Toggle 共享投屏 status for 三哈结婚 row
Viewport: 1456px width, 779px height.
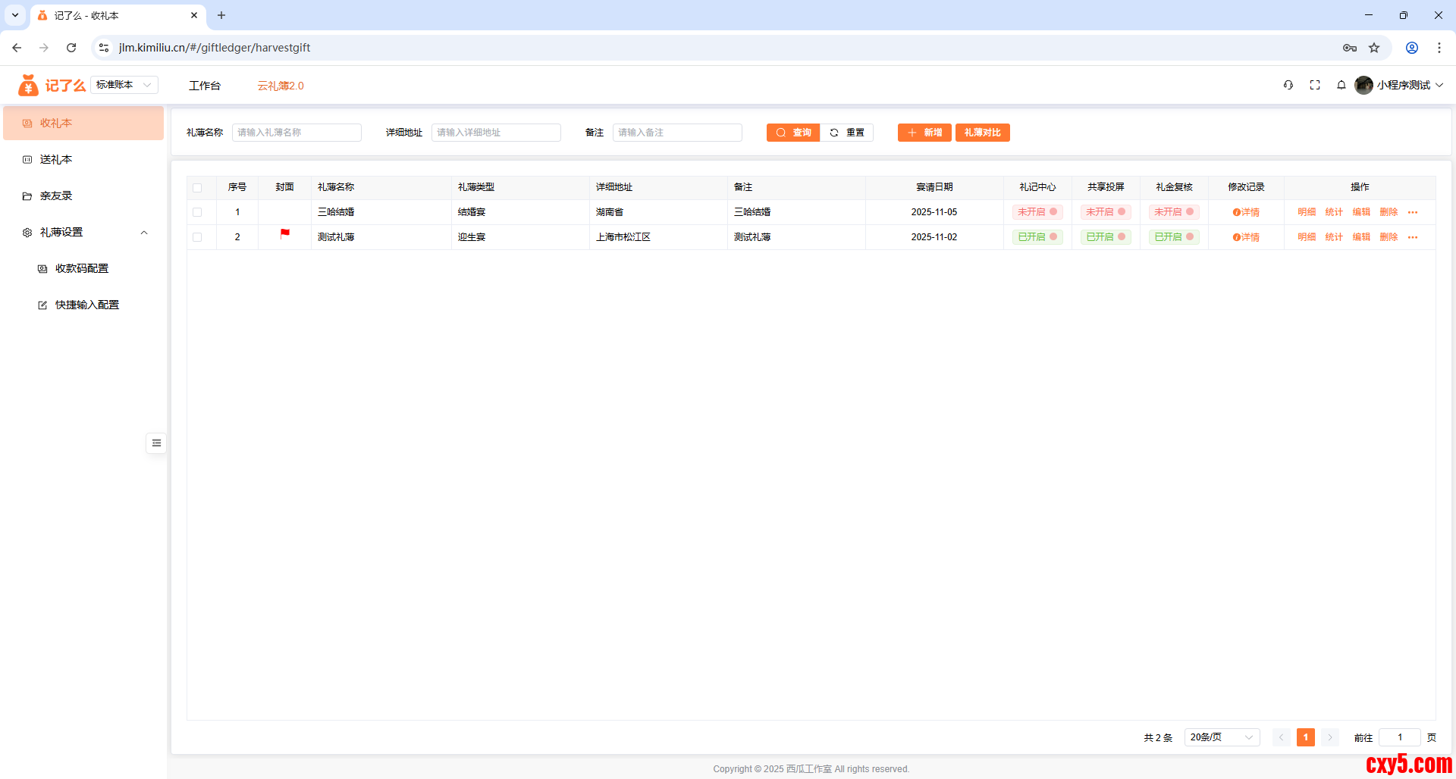coord(1106,212)
